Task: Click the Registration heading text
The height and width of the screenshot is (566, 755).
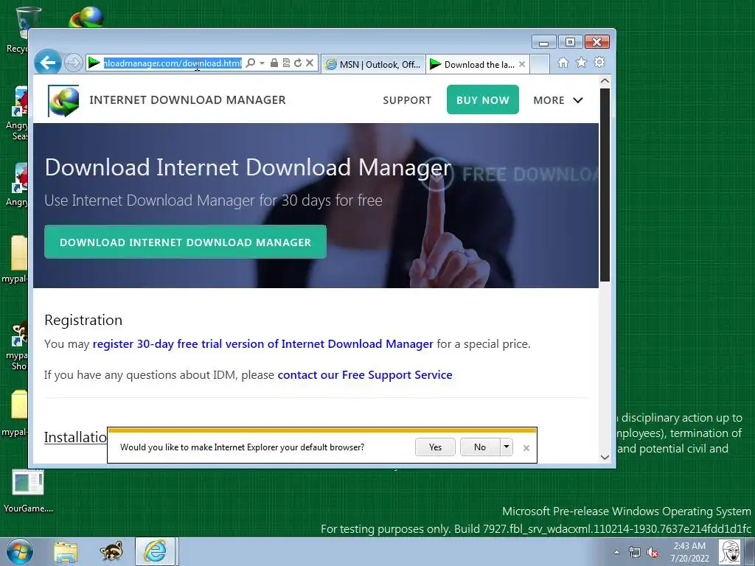Action: point(83,320)
